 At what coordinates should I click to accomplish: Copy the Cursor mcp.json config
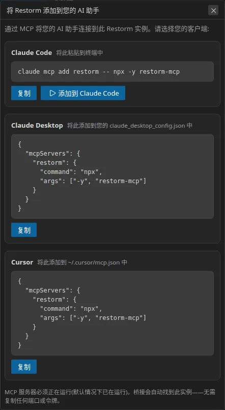point(24,367)
